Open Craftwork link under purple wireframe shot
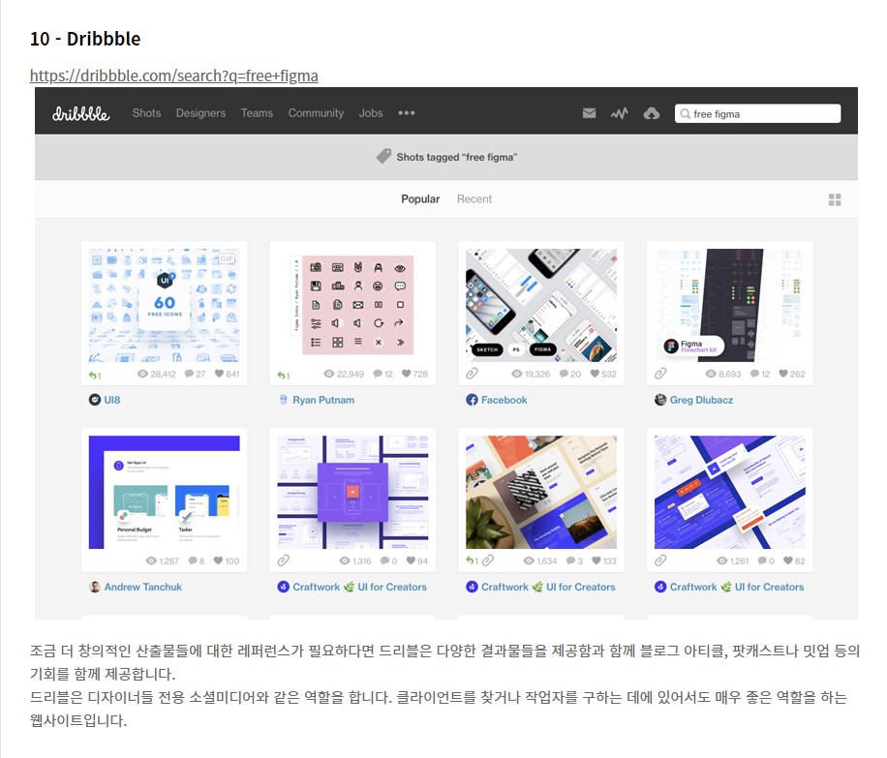Viewport: 887px width, 758px height. tap(359, 587)
